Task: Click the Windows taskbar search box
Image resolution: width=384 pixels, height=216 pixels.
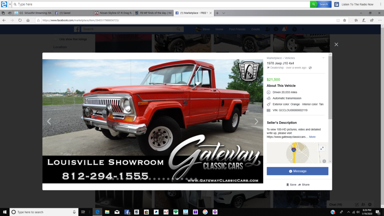Action: (x=44, y=212)
